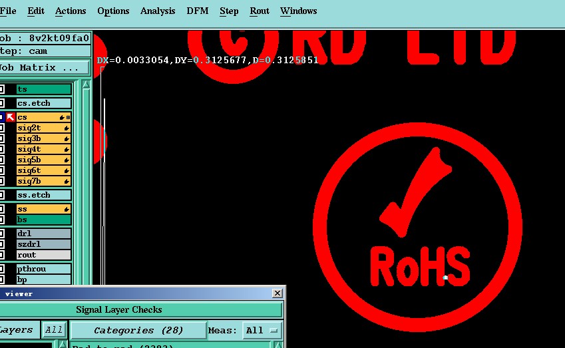Click the job name 8v2kt09fa0 field
The image size is (565, 348).
pyautogui.click(x=45, y=38)
